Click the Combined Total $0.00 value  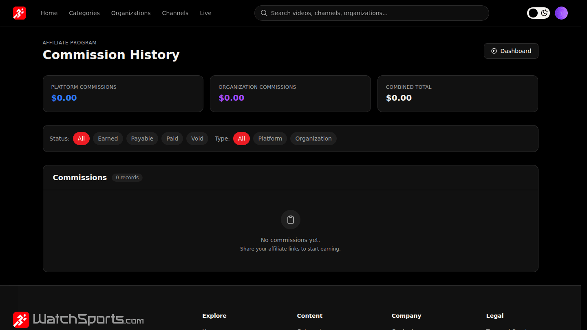pyautogui.click(x=399, y=98)
